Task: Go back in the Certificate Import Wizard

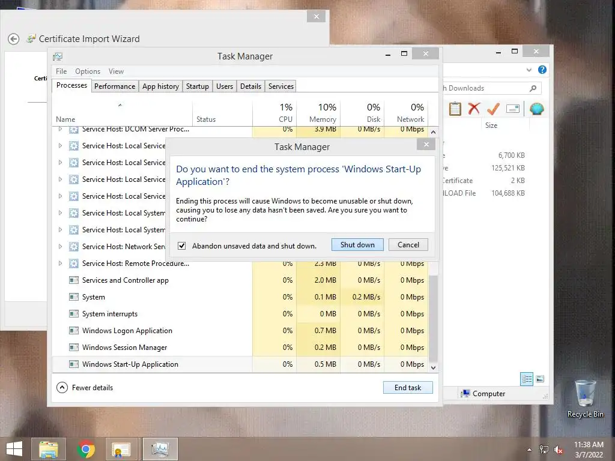Action: [x=14, y=39]
